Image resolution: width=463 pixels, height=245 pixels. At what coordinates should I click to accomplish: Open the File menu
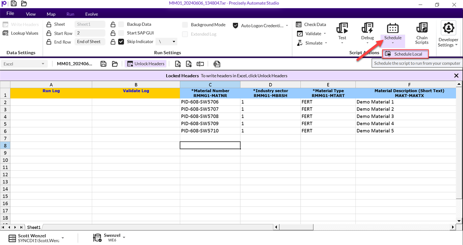click(x=10, y=13)
